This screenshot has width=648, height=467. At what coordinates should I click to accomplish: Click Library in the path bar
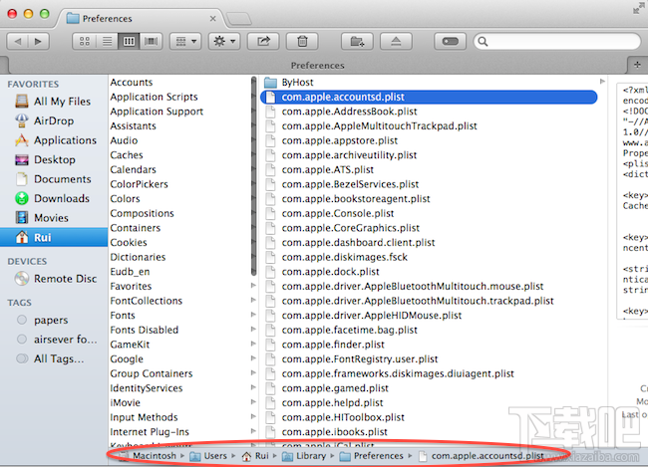tap(305, 456)
